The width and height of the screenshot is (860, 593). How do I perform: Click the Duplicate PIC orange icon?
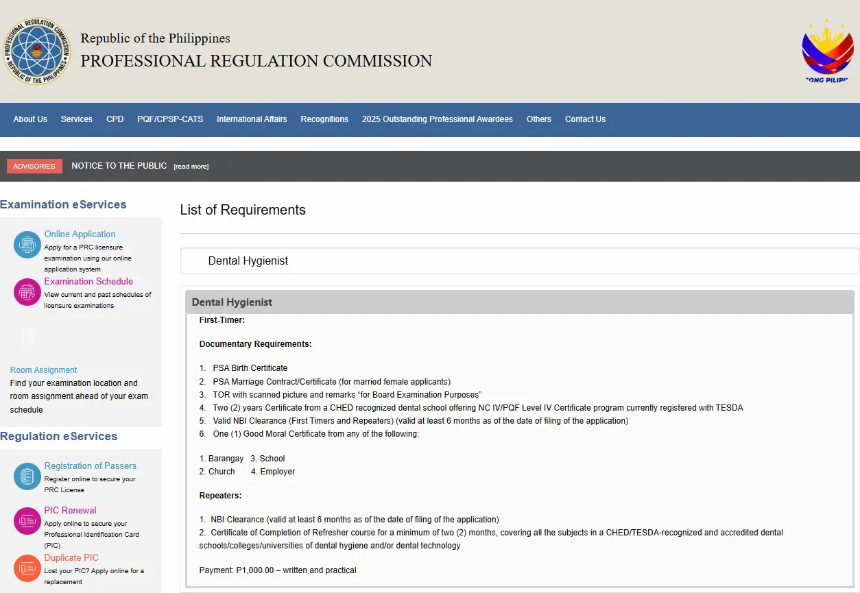point(27,568)
